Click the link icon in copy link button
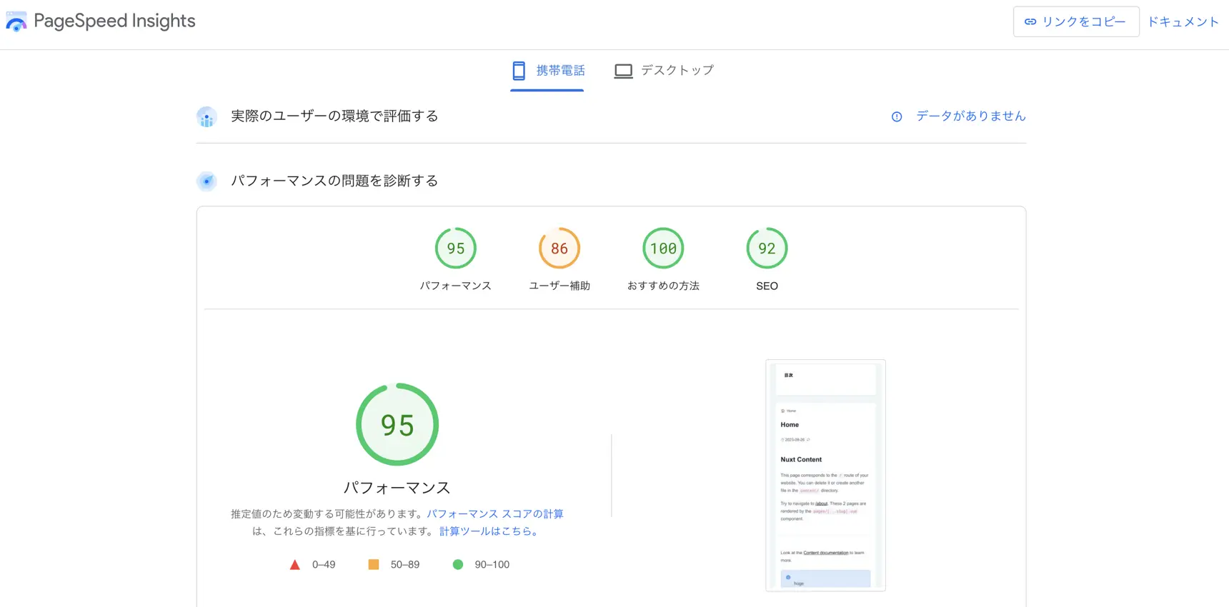 [x=1030, y=22]
